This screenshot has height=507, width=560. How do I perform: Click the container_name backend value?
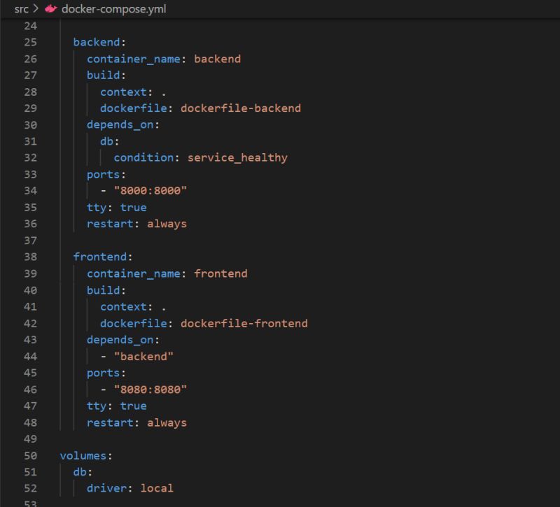218,59
